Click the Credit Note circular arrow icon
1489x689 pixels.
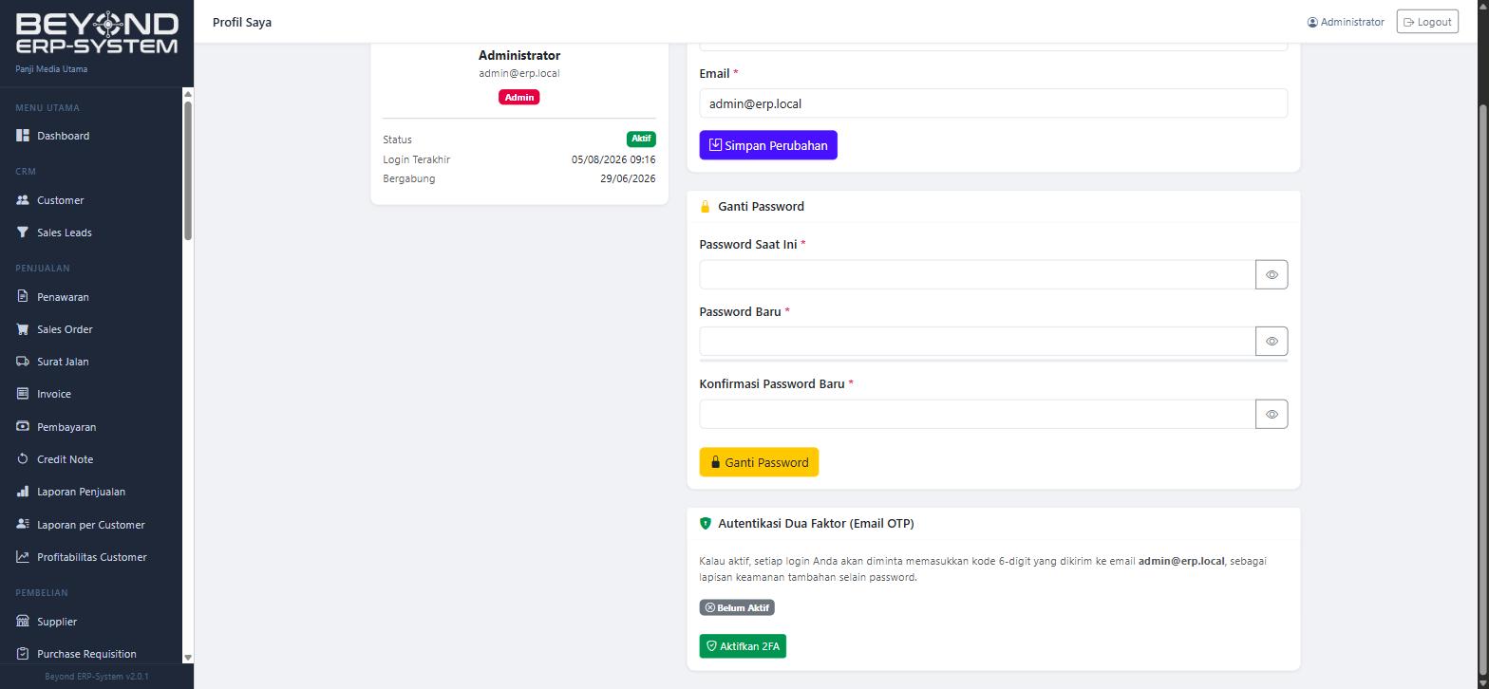pyautogui.click(x=23, y=459)
